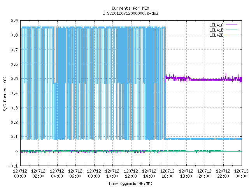The width and height of the screenshot is (249, 187).
Task: Click the 0.4 y-axis tick label
Action: (x=14, y=93)
